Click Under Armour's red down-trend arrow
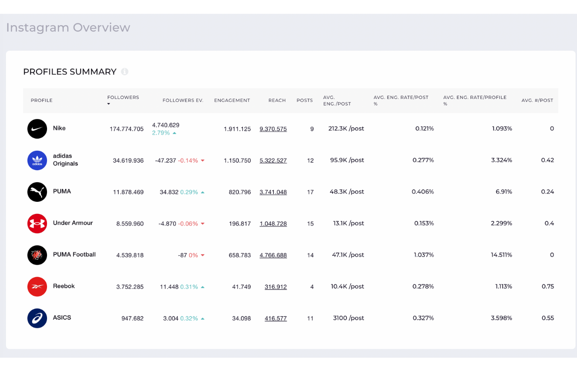577x372 pixels. 203,224
